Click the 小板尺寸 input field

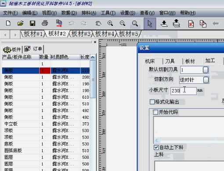pos(184,91)
